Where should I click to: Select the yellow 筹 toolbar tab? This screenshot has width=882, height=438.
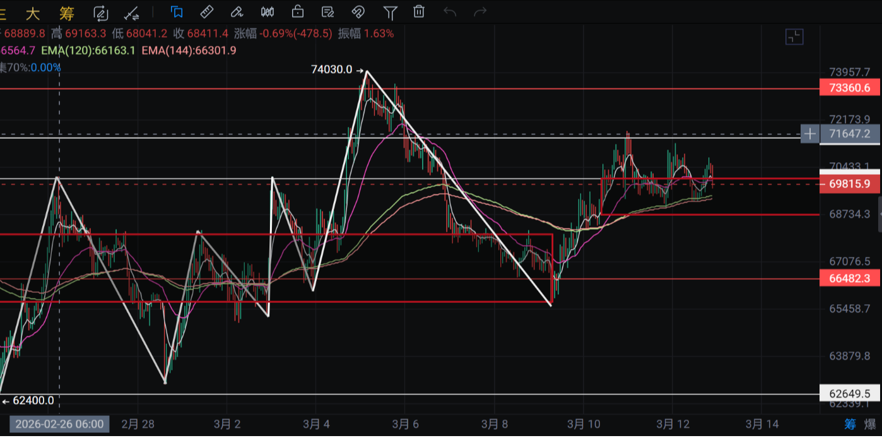coord(66,13)
